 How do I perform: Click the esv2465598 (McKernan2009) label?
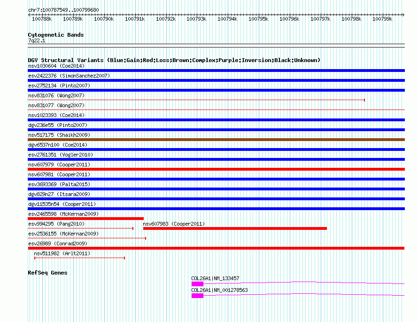coord(63,214)
